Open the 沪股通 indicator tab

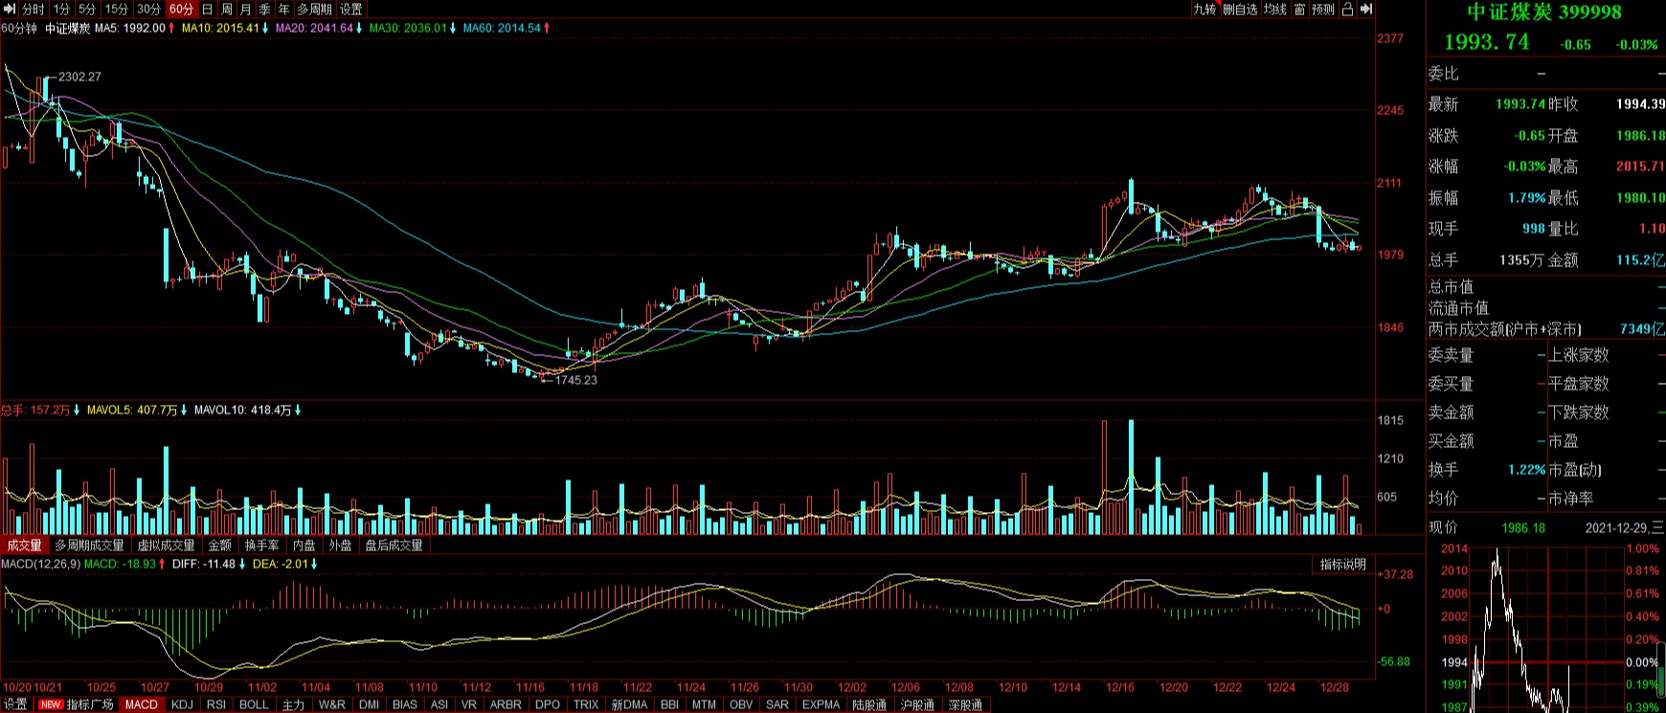[x=917, y=704]
